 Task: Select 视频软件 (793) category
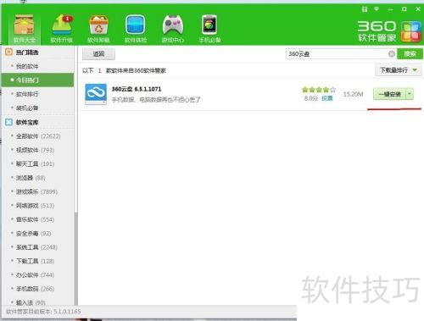click(x=35, y=150)
